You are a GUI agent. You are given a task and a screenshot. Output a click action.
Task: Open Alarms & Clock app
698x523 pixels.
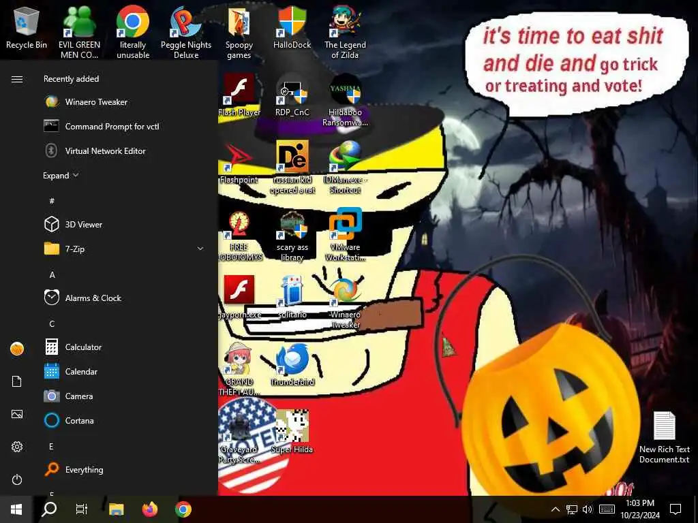tap(124, 298)
